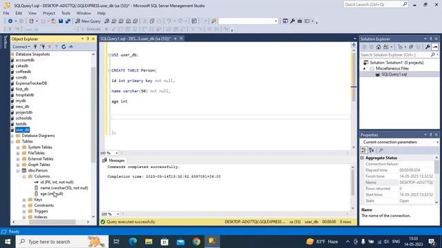The image size is (442, 248).
Task: Click the Windows Start button
Action: (8, 242)
